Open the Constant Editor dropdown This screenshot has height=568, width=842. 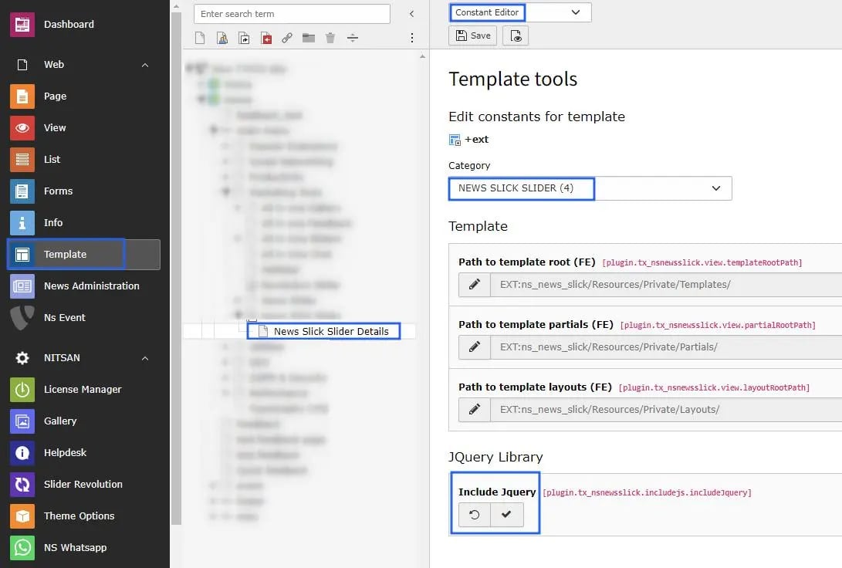tap(520, 12)
